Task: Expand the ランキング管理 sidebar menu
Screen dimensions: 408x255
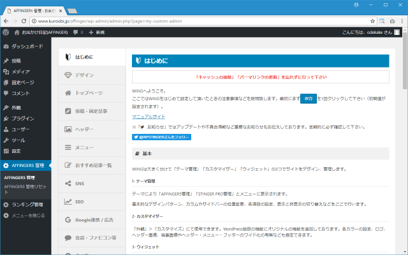Action: [27, 205]
